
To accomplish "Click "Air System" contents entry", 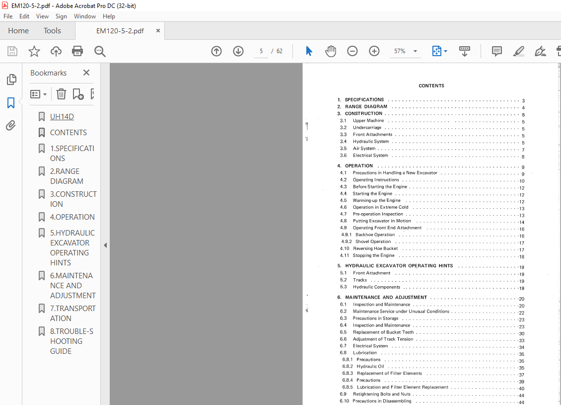I will tap(364, 148).
